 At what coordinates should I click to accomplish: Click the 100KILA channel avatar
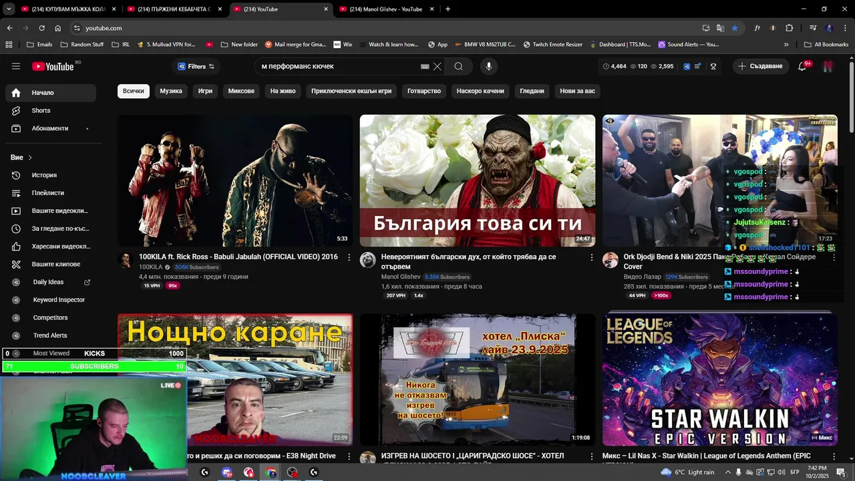coord(126,261)
